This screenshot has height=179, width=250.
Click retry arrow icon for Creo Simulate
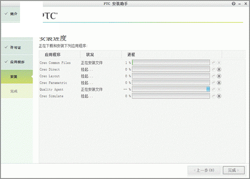click(x=214, y=96)
